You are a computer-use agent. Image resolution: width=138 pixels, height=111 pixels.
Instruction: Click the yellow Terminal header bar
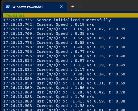point(70,15)
